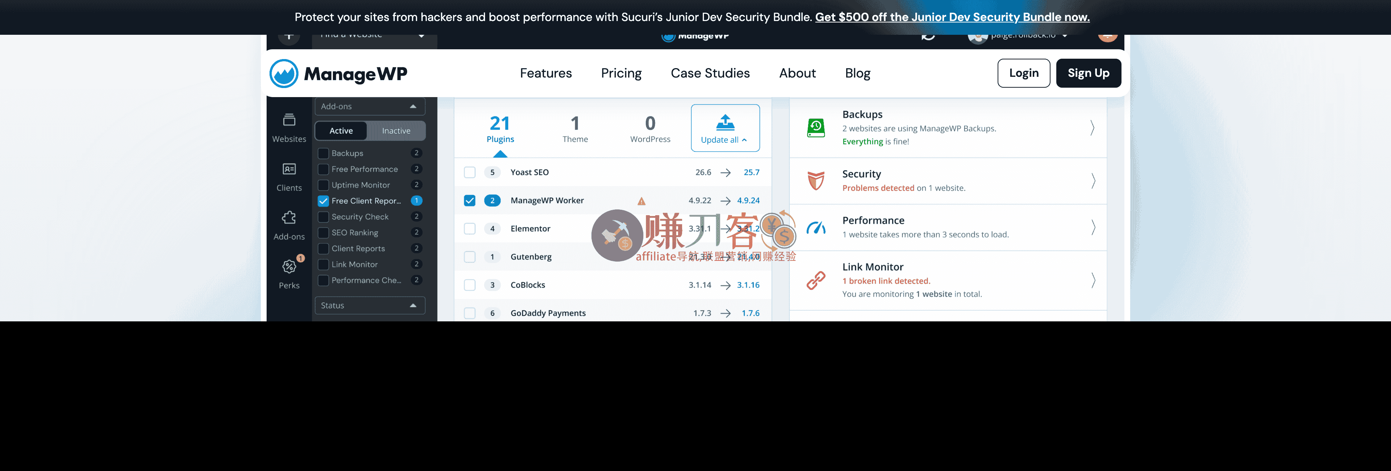Image resolution: width=1391 pixels, height=471 pixels.
Task: Open the Perks badge icon
Action: 289,266
